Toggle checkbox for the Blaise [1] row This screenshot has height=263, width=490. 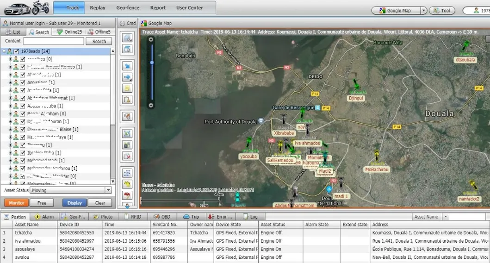point(23,129)
